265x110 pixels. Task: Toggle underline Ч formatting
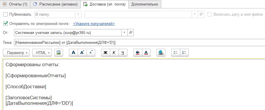[123, 53]
